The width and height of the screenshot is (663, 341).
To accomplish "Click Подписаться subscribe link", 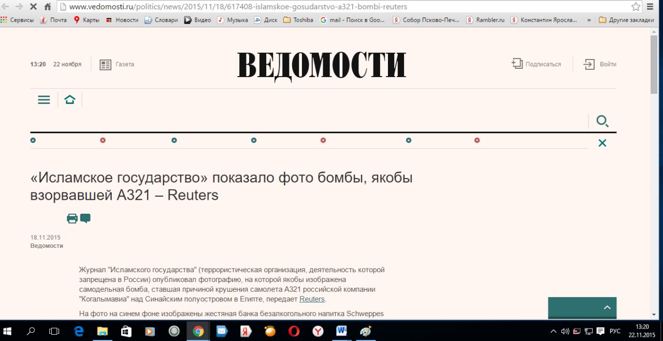I will coord(536,64).
